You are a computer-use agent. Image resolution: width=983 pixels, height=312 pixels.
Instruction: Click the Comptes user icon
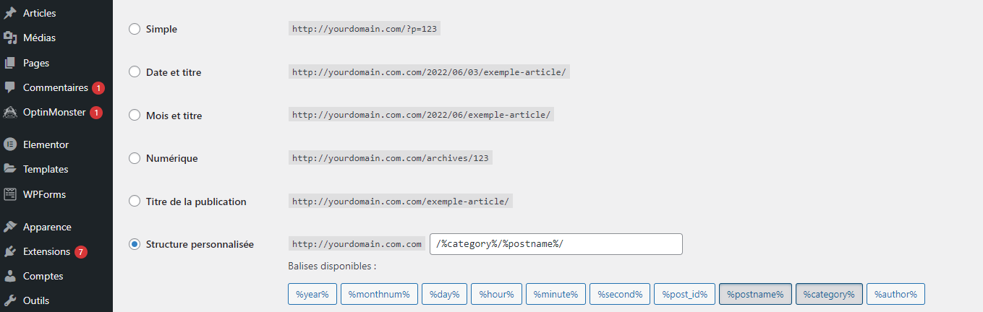click(x=10, y=276)
